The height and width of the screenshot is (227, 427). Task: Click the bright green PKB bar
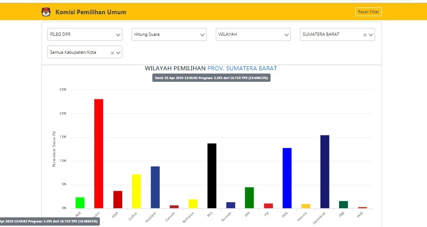point(80,203)
